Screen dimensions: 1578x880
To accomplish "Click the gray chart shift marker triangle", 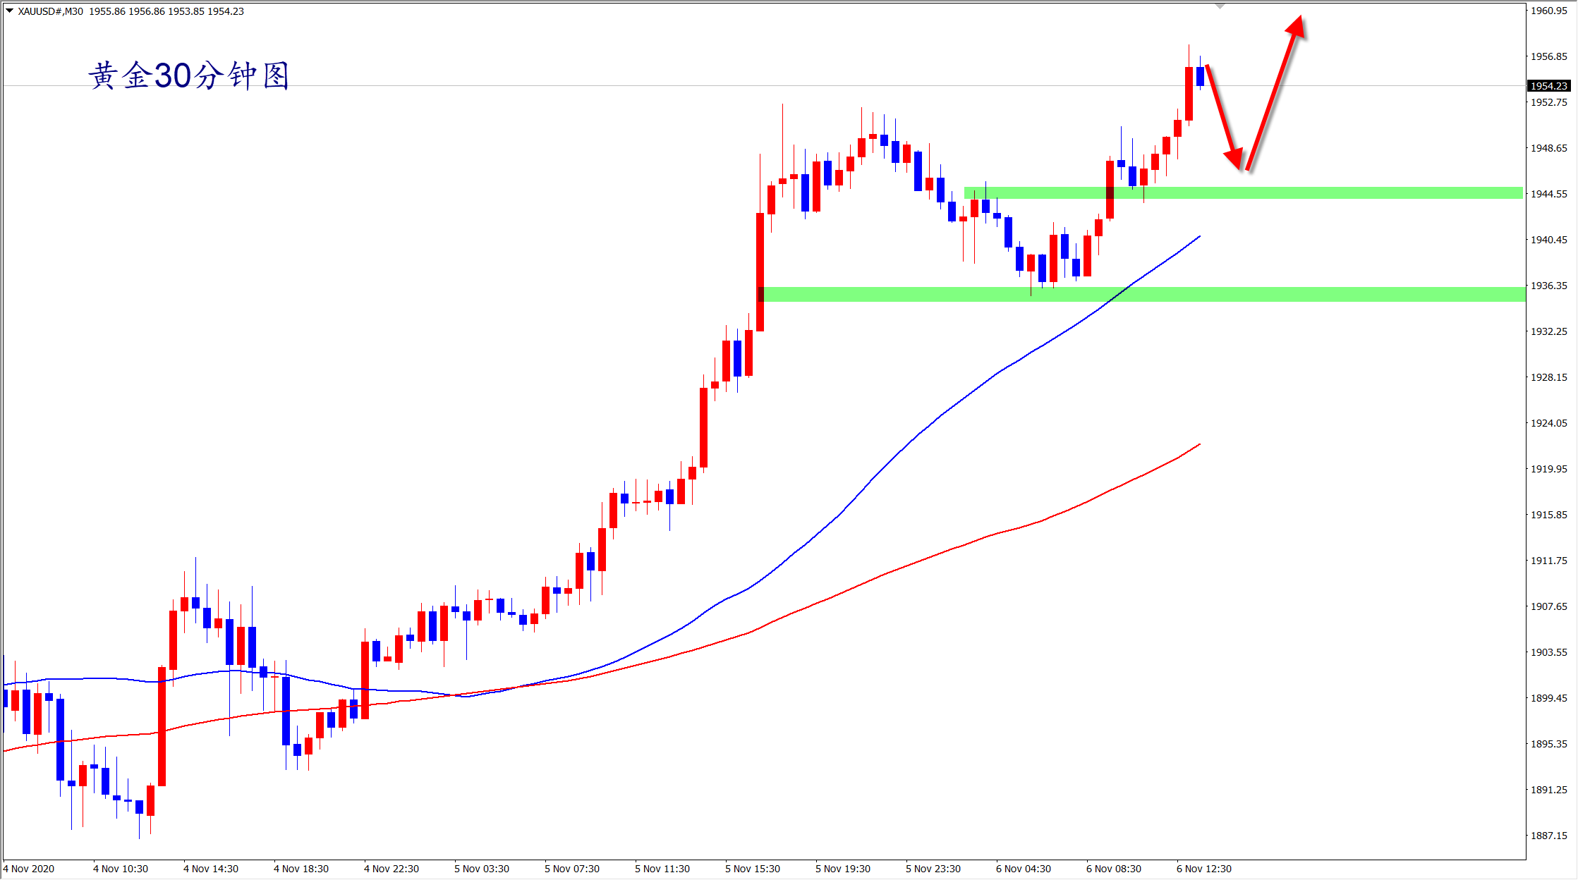I will 1220,6.
